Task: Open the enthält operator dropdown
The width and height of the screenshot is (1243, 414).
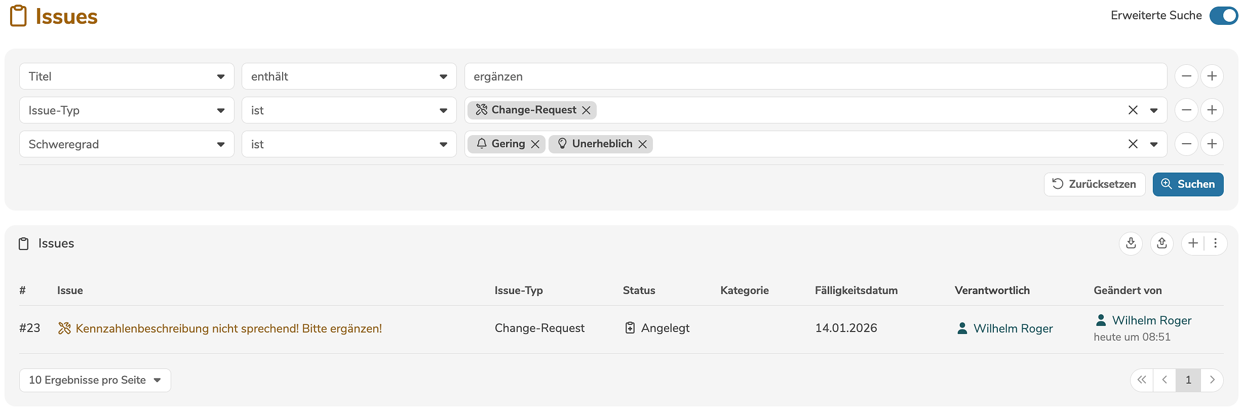Action: 349,76
